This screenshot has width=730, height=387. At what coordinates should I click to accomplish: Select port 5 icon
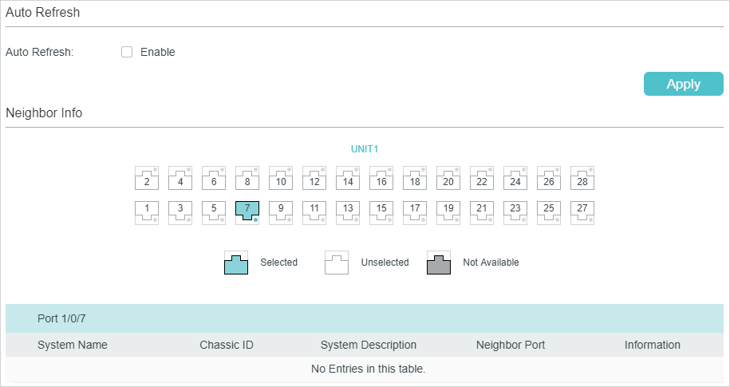click(214, 213)
